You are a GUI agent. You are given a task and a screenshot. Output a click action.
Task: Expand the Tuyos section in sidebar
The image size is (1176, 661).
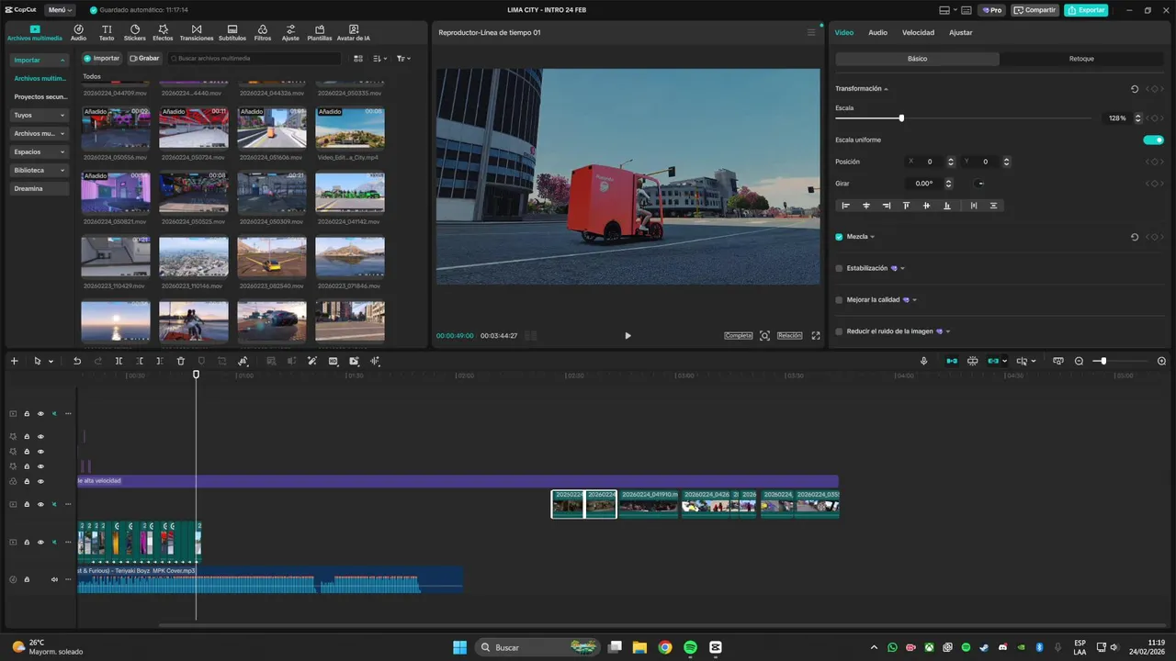pos(40,116)
